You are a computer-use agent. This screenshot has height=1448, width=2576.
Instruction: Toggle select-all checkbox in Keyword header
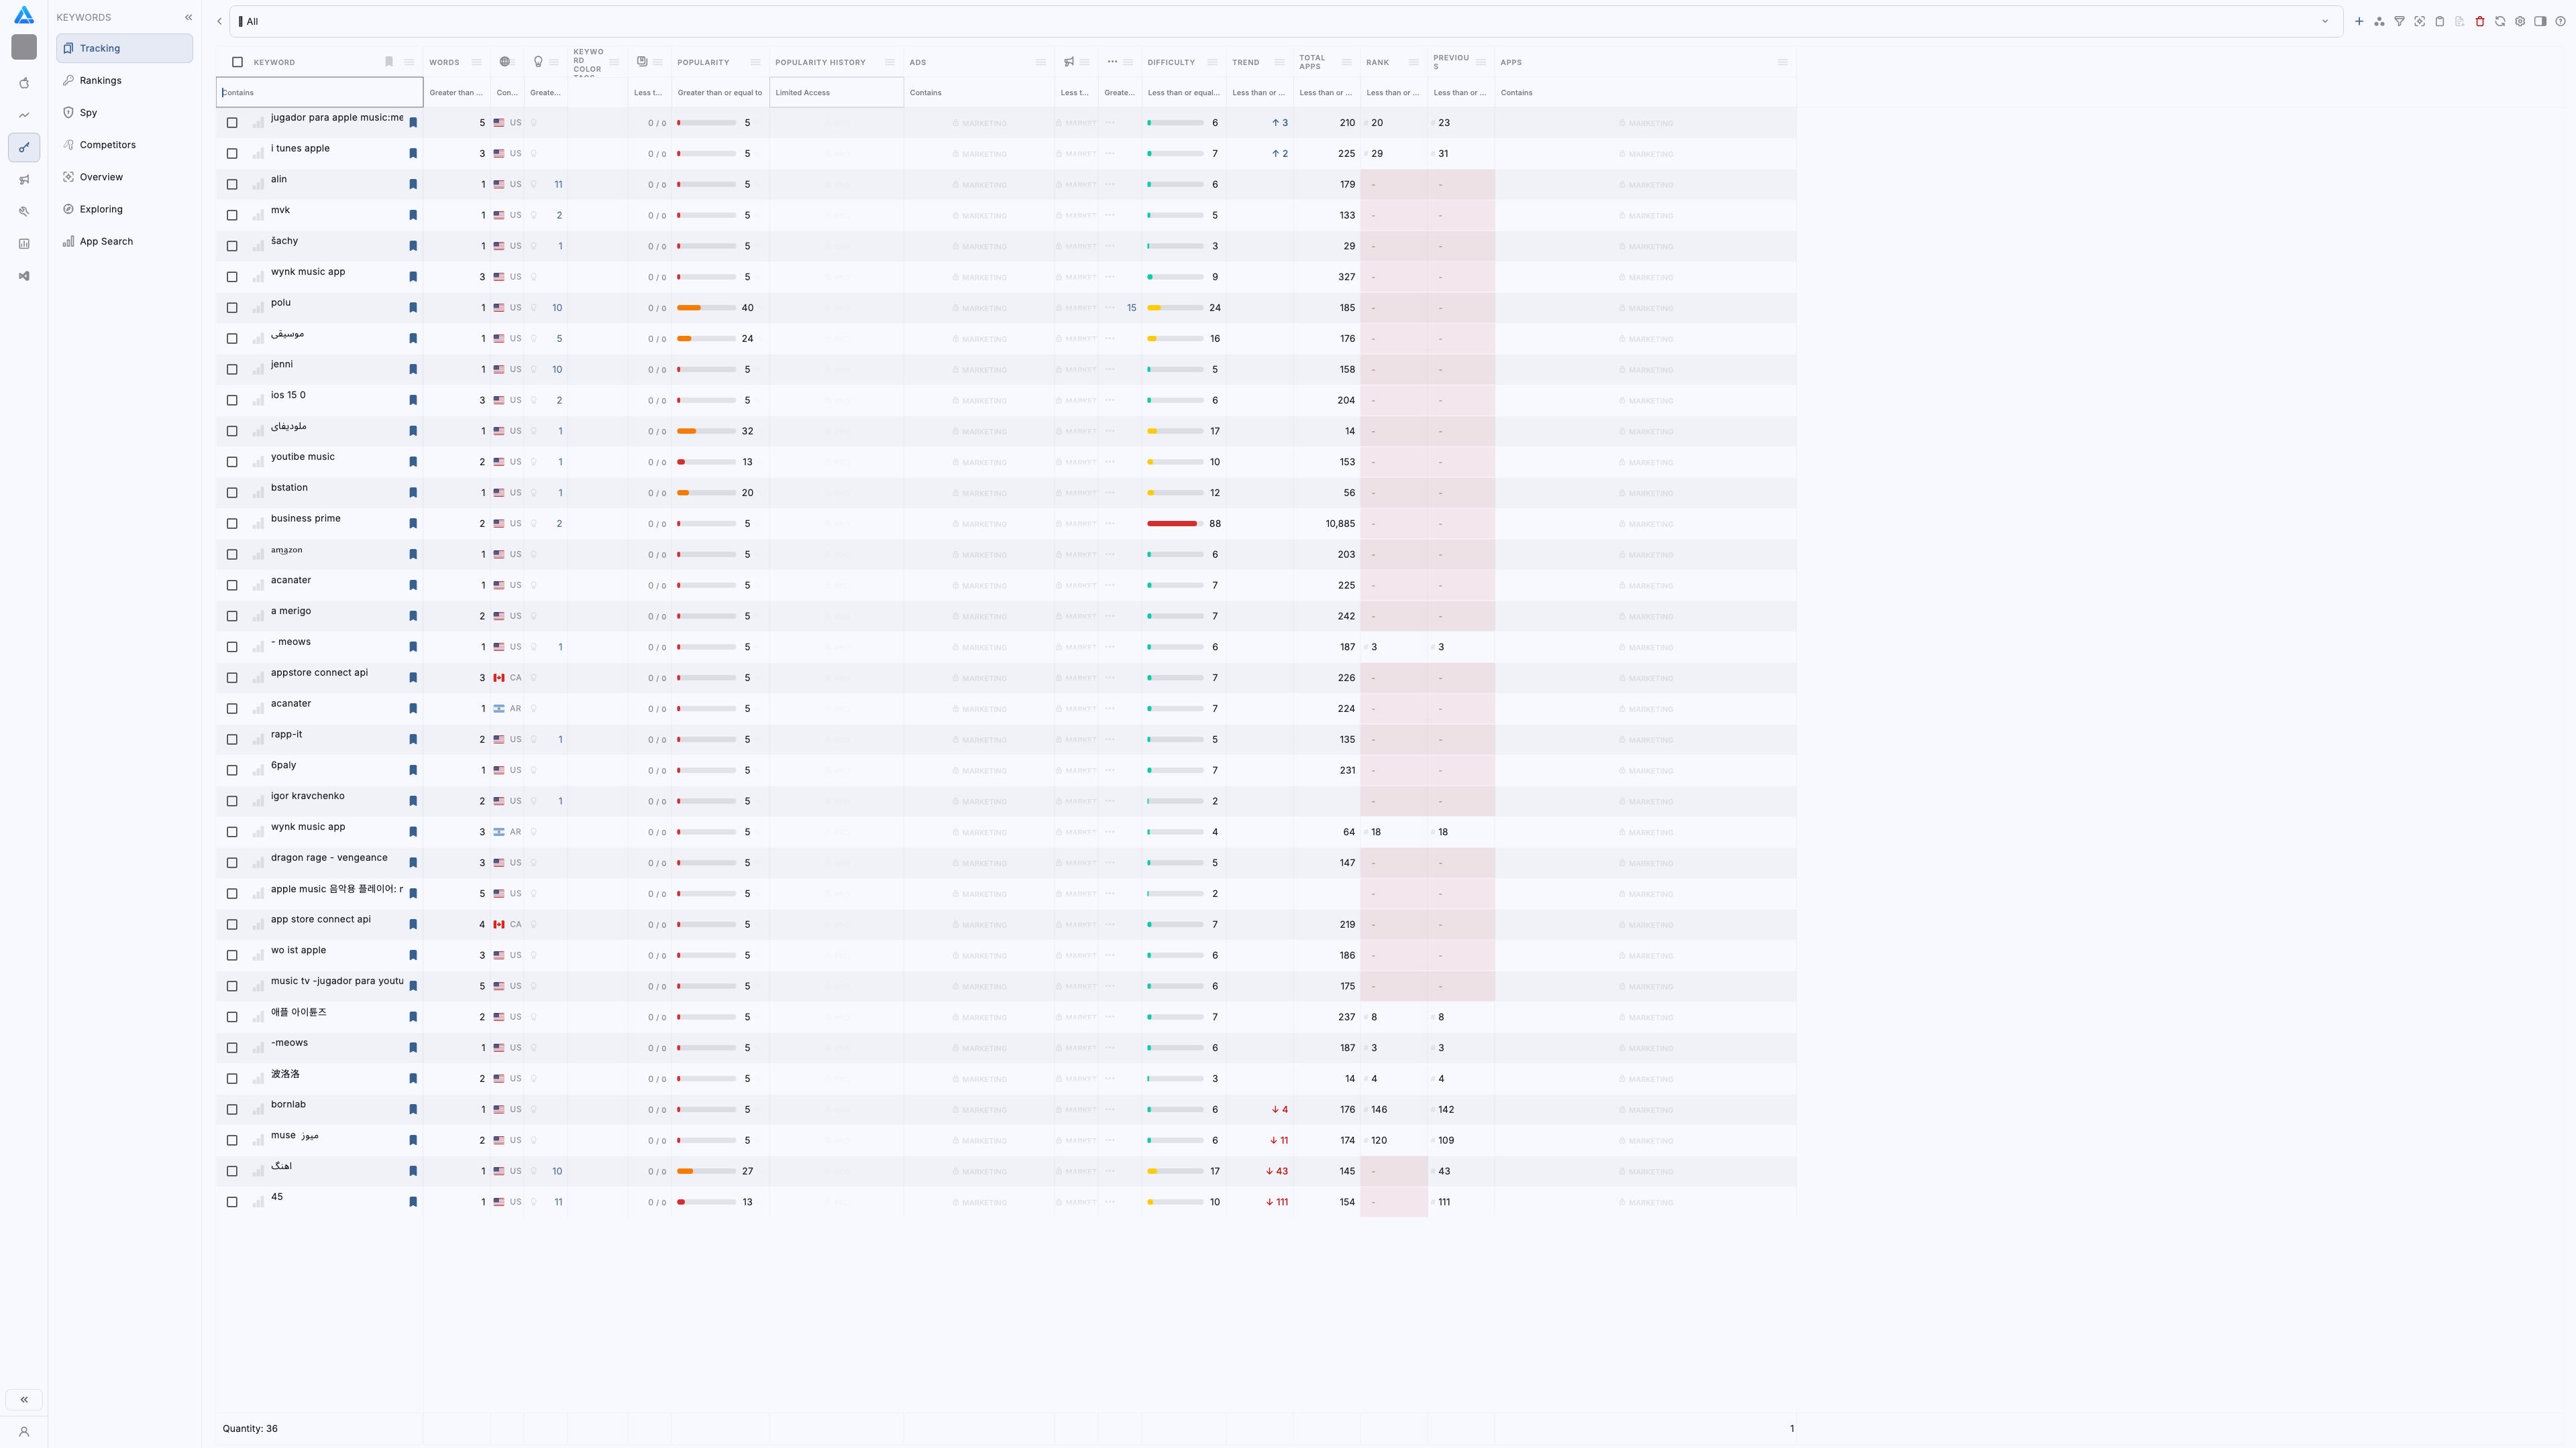237,62
